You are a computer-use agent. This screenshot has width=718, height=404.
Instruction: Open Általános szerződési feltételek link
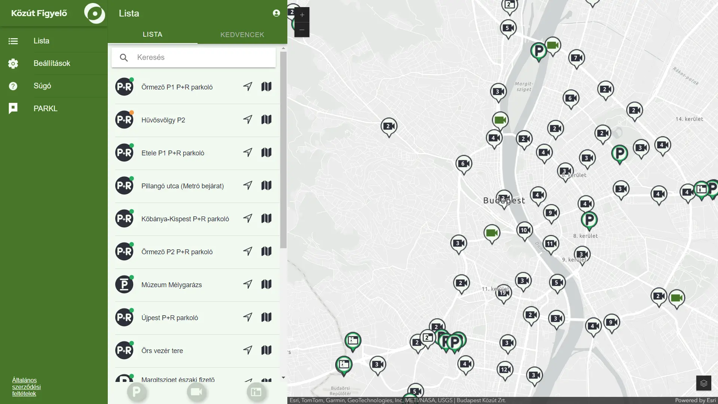point(26,387)
